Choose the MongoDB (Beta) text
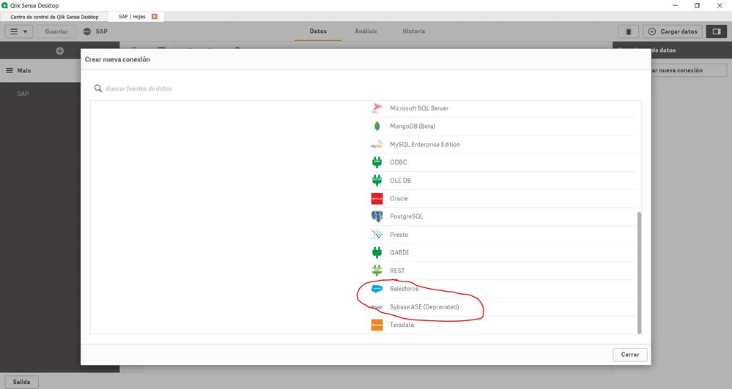 point(413,126)
